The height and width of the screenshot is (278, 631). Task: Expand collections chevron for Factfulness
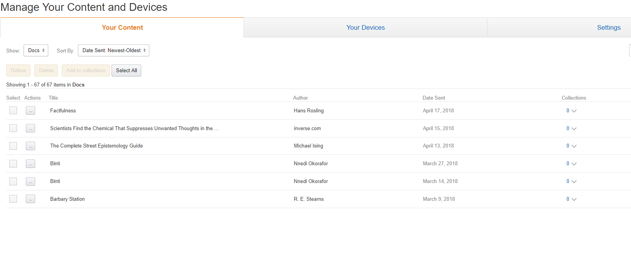point(574,111)
